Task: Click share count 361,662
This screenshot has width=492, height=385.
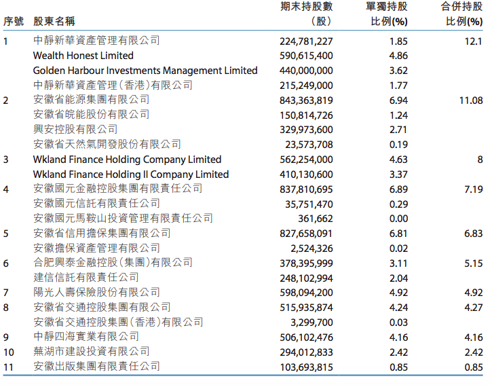Action: click(316, 219)
